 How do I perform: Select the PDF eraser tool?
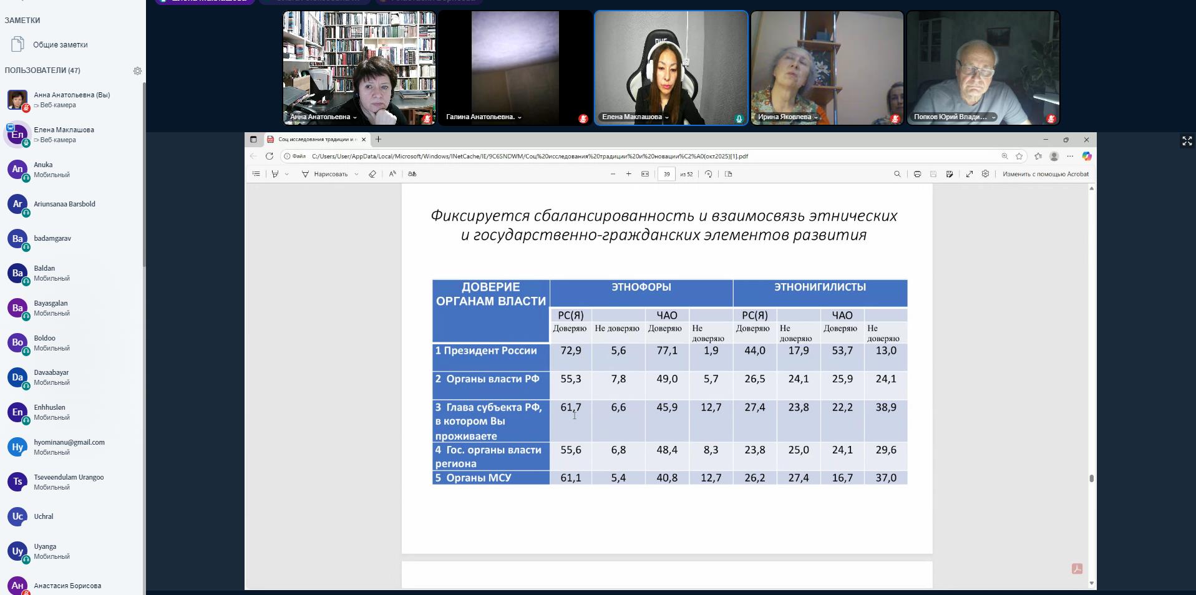click(372, 174)
